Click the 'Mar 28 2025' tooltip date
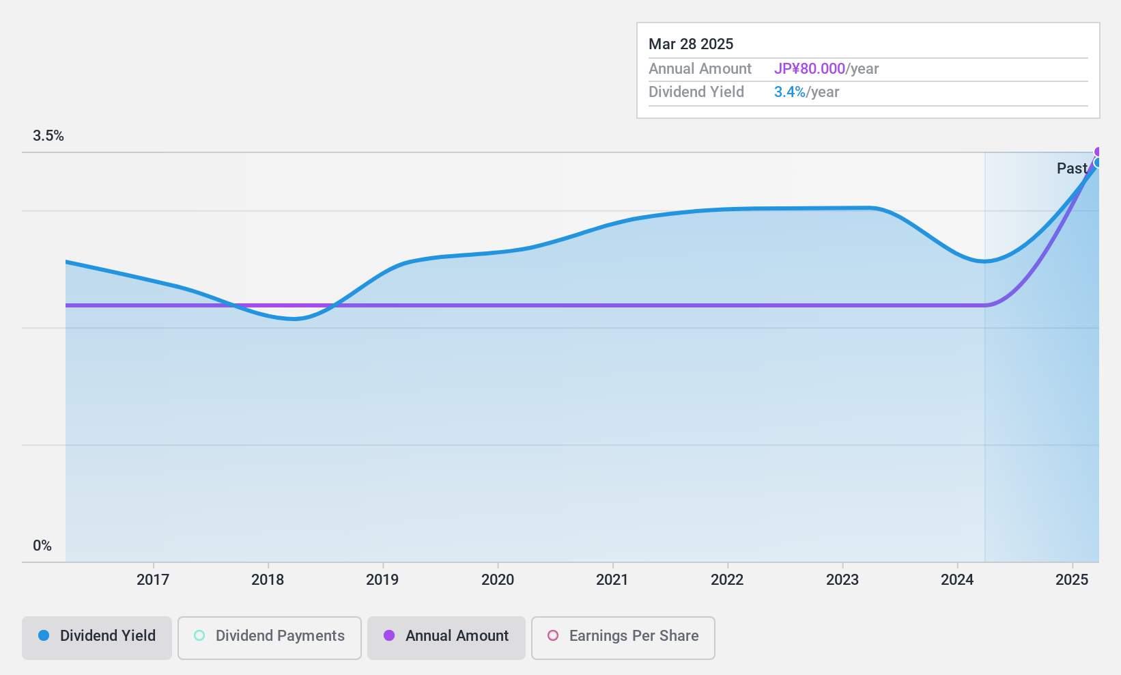The width and height of the screenshot is (1121, 675). pyautogui.click(x=691, y=44)
